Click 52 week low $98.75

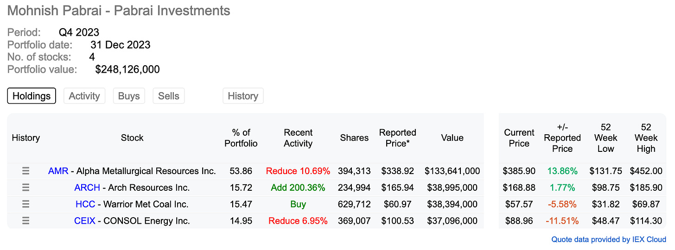(606, 188)
